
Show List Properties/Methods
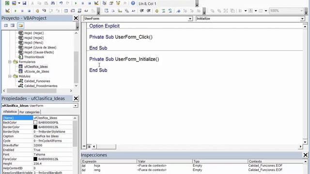pos(106,11)
